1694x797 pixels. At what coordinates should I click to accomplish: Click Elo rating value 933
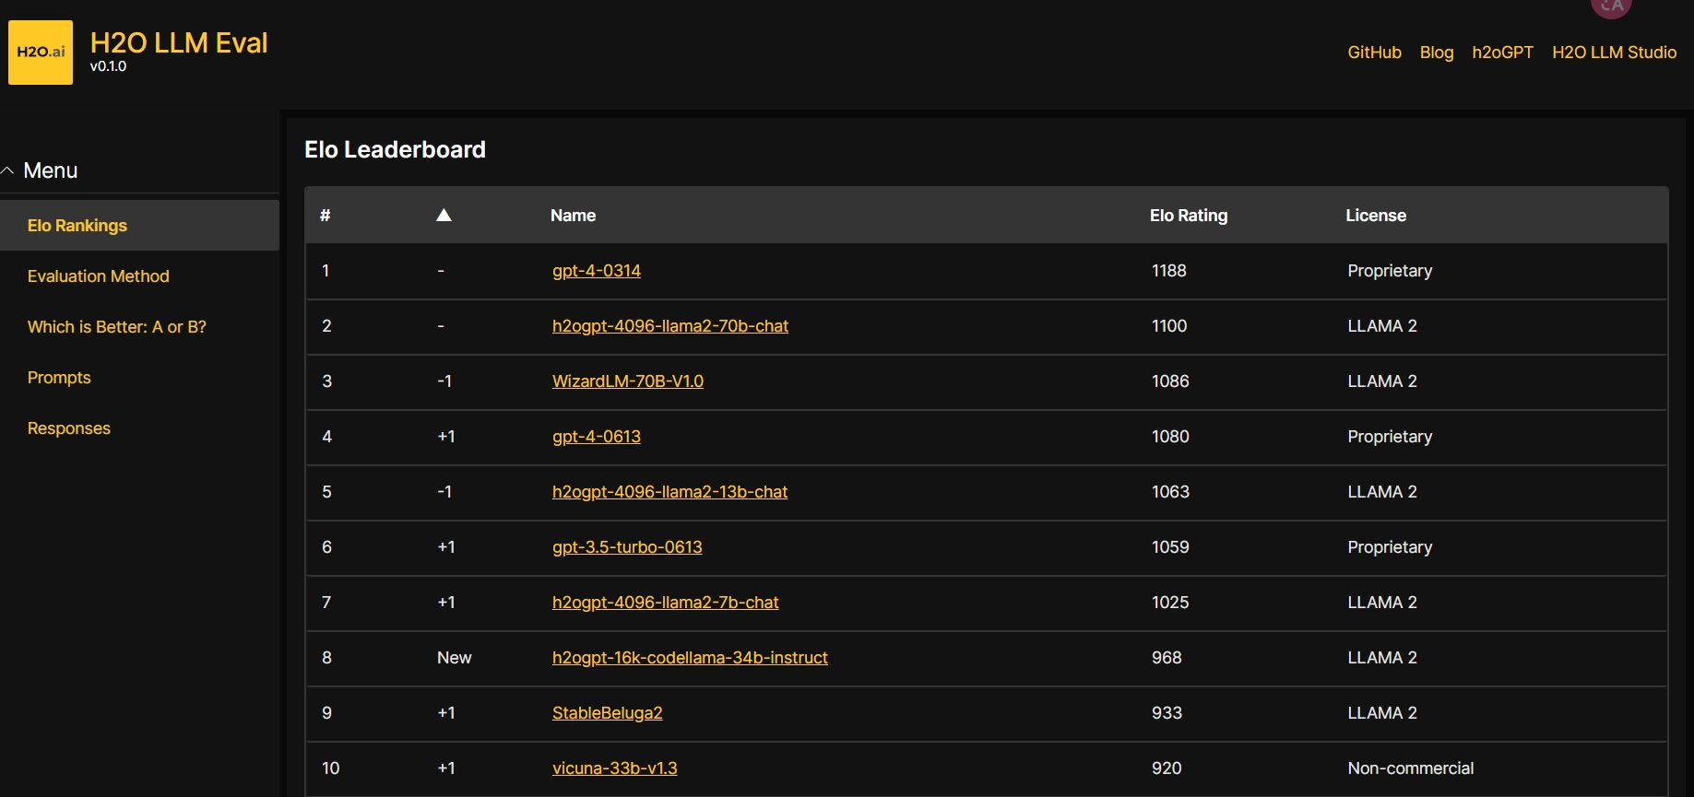(1167, 713)
